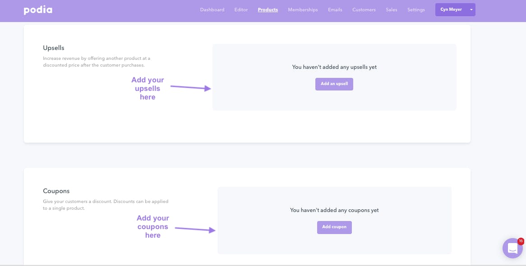Click the Add coupon button

point(334,227)
